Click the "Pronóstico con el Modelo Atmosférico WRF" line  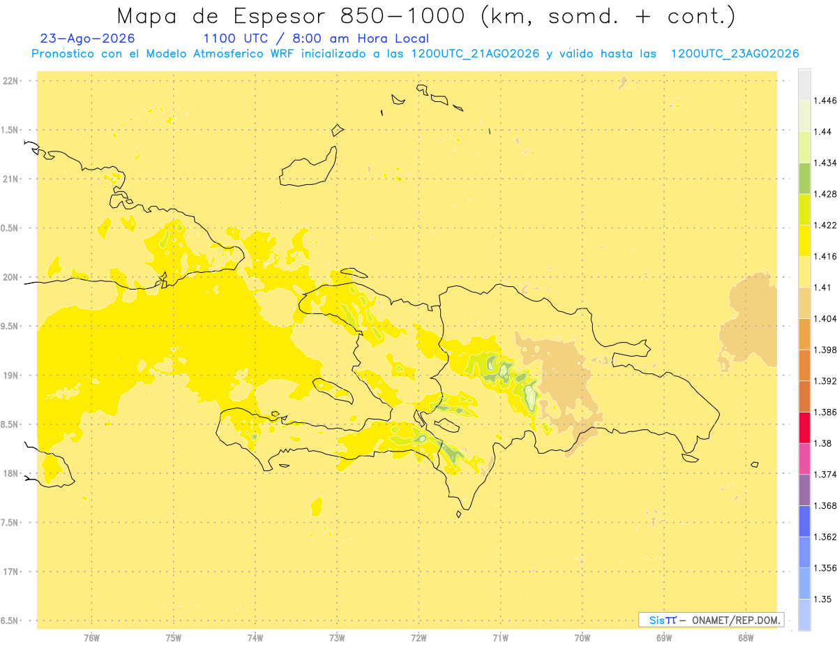tap(415, 54)
